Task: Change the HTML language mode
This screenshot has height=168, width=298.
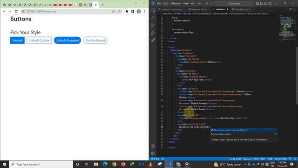Action: click(x=270, y=159)
